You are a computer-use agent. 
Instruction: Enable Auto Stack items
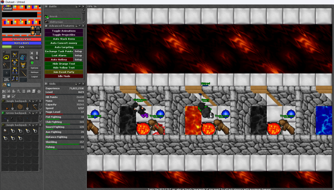pos(64,39)
